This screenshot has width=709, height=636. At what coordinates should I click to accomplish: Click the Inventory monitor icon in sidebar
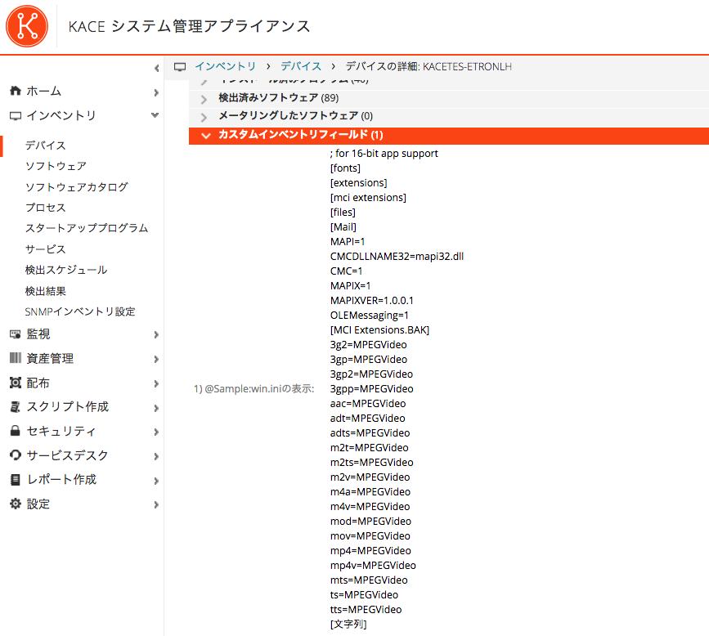tap(16, 116)
